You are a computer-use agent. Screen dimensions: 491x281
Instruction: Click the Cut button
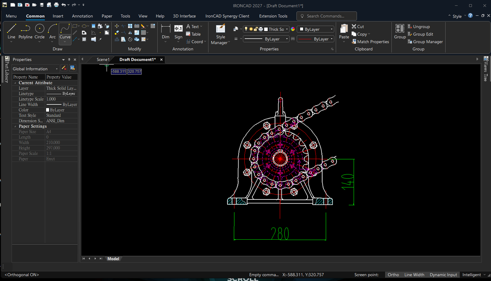[358, 26]
